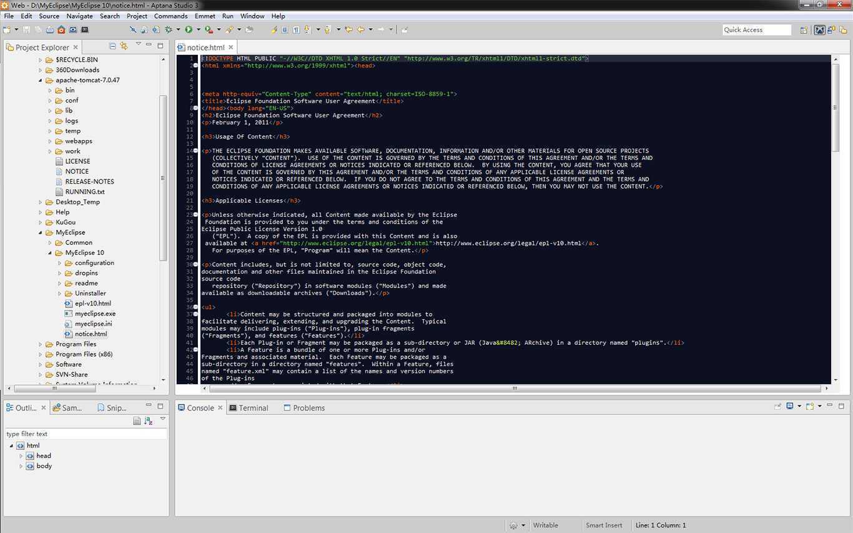Switch to the Problems tab
Image resolution: width=853 pixels, height=533 pixels.
303,408
